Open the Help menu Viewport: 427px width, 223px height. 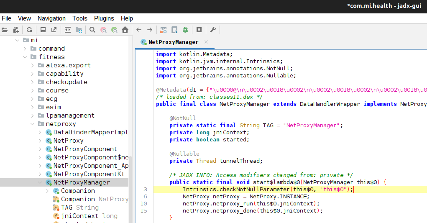point(127,18)
